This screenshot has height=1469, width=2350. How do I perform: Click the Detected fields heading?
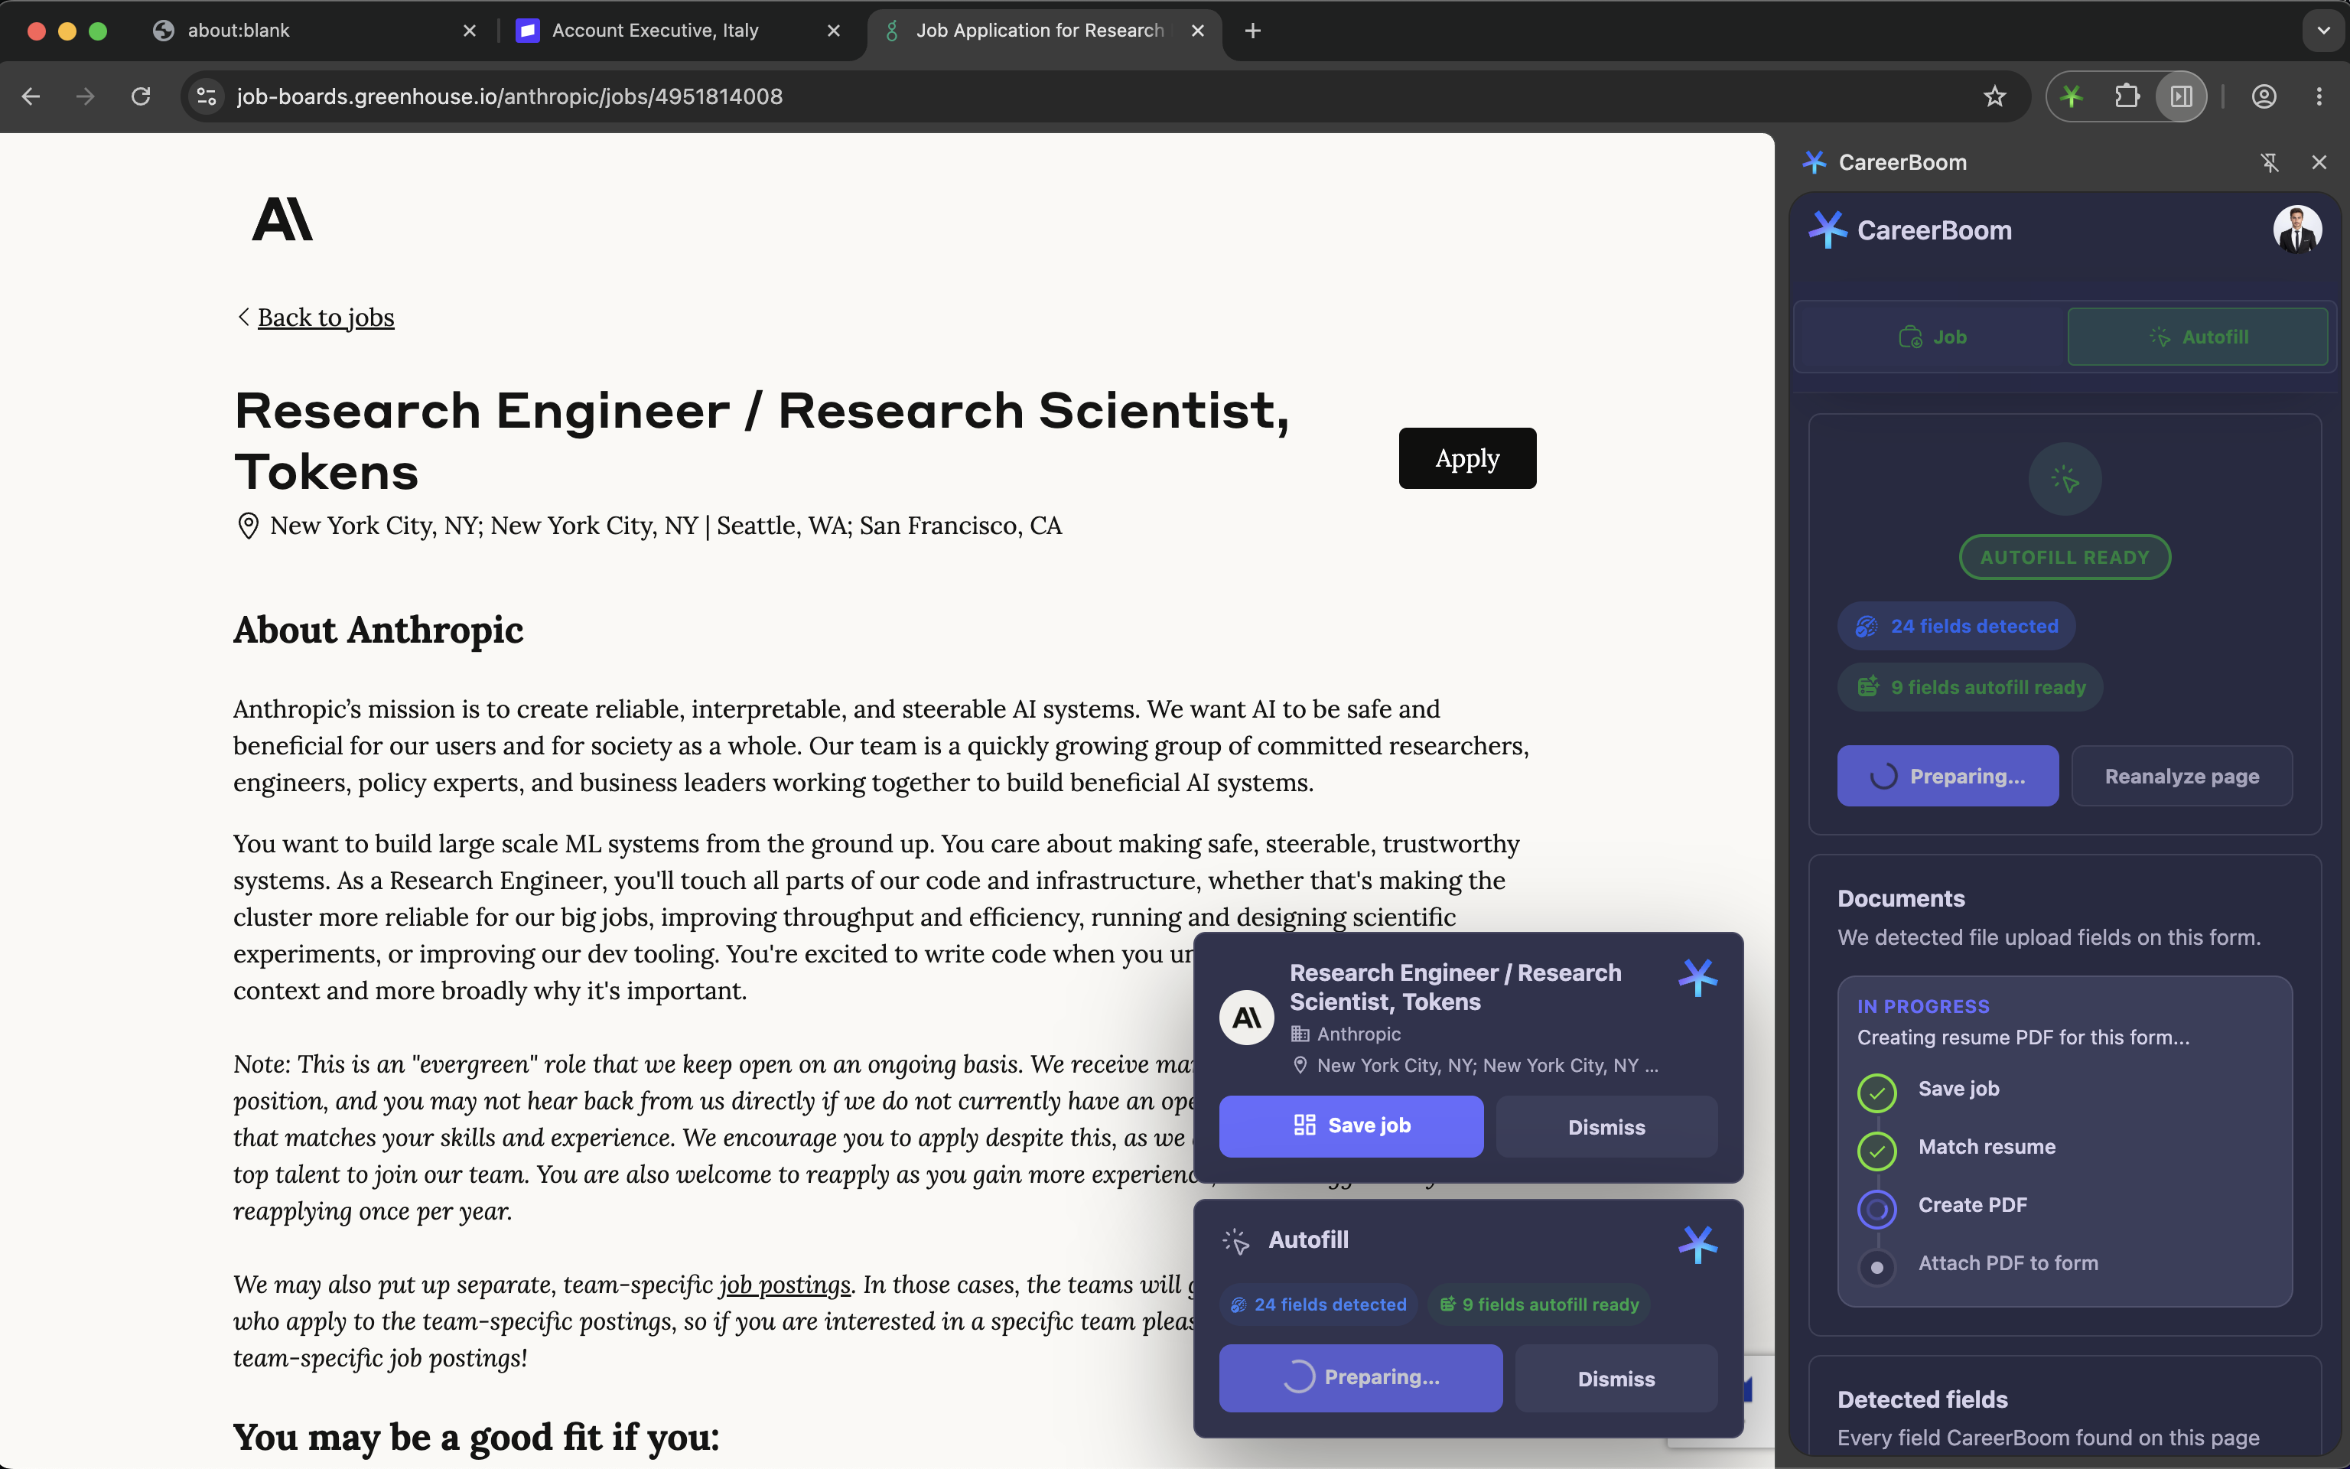tap(1922, 1399)
